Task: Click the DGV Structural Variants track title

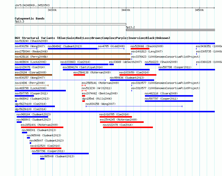Action: (93, 38)
